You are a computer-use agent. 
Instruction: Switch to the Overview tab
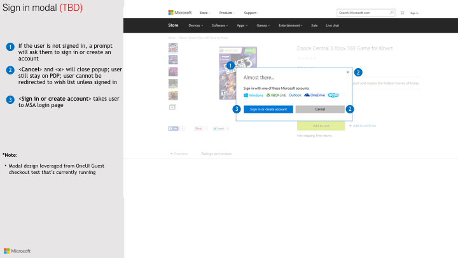pyautogui.click(x=179, y=154)
